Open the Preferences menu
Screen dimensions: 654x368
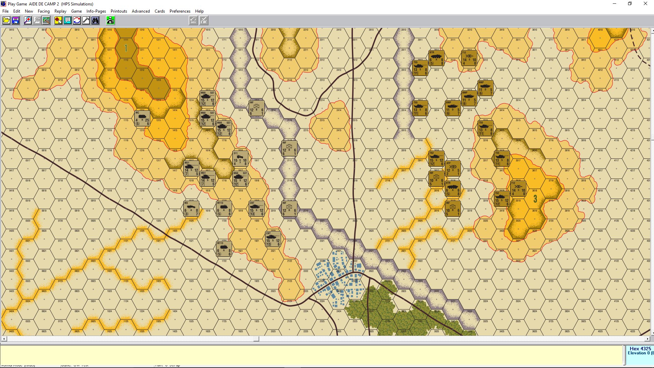[180, 11]
